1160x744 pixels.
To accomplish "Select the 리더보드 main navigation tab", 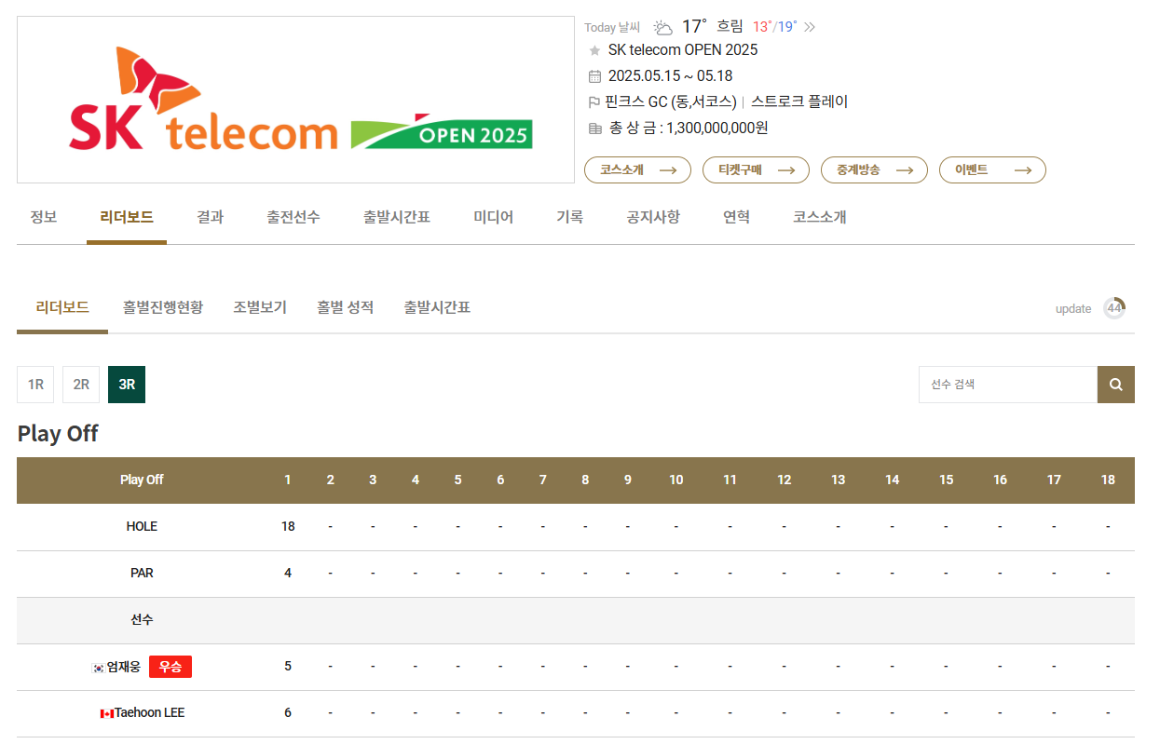I will 127,217.
